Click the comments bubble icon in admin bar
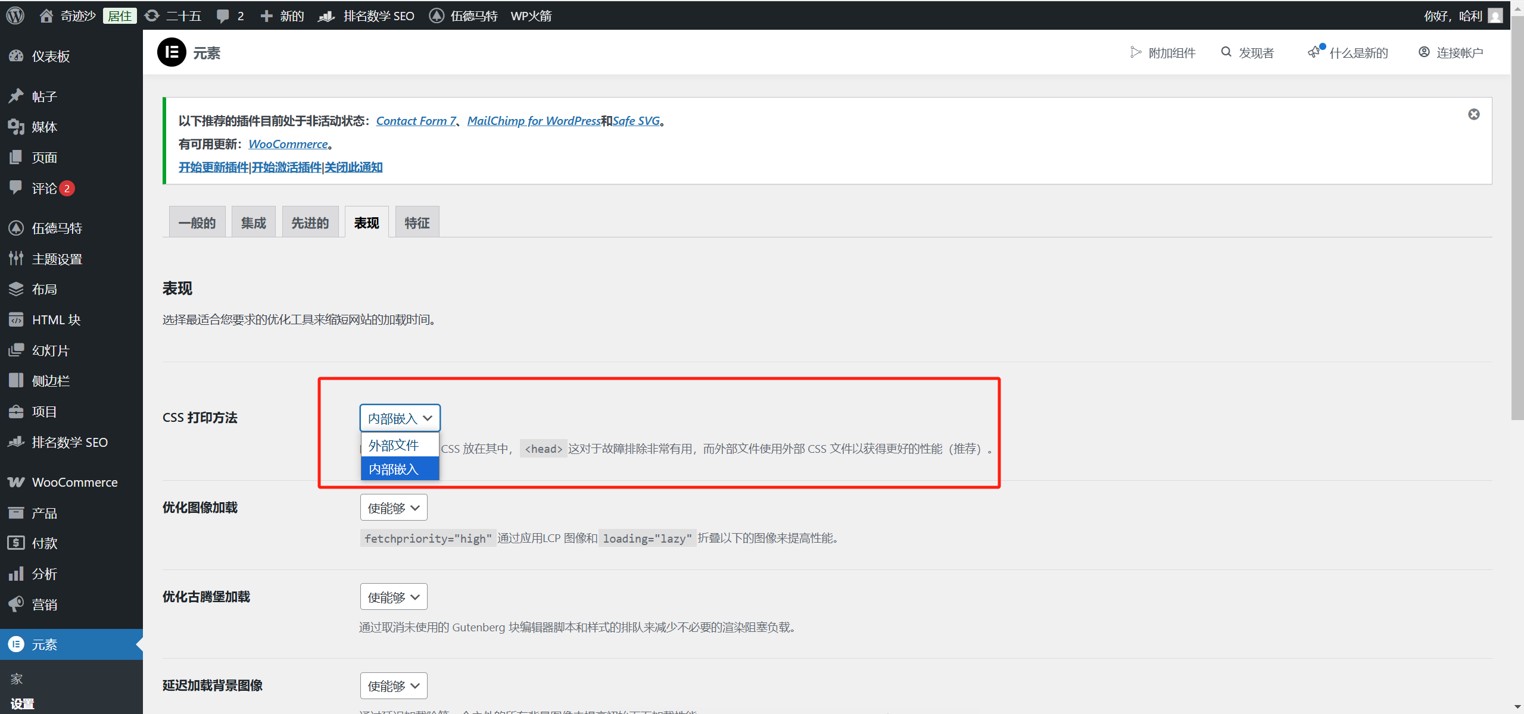This screenshot has width=1524, height=714. [x=223, y=16]
